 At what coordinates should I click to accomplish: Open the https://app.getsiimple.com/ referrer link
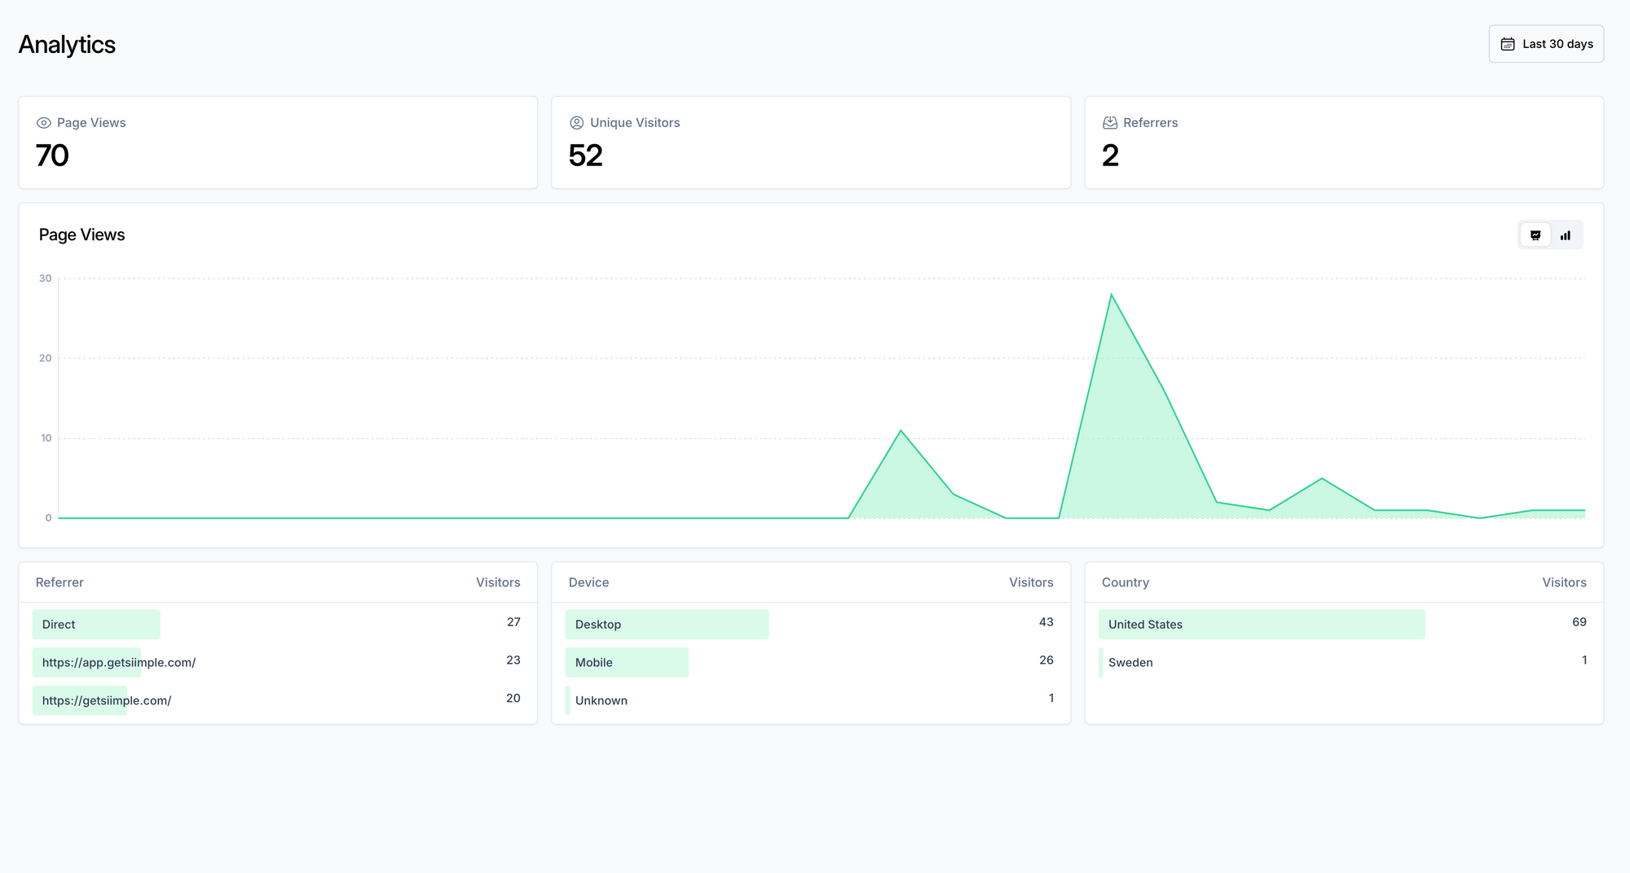[x=119, y=663]
